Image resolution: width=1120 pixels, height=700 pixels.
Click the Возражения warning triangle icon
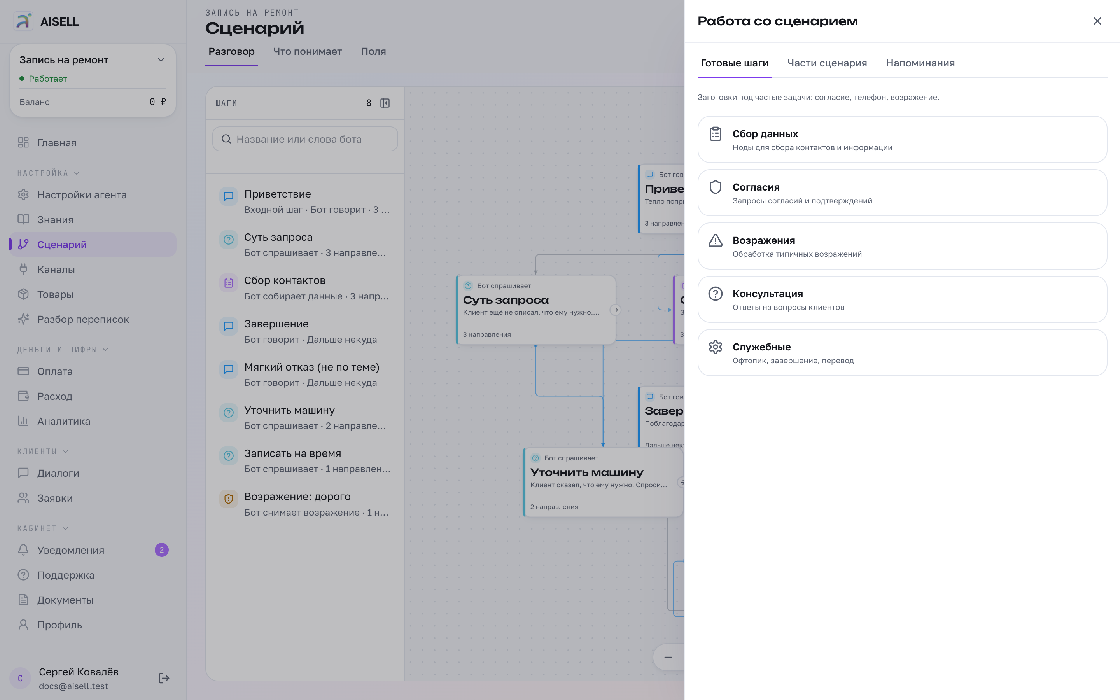(716, 240)
